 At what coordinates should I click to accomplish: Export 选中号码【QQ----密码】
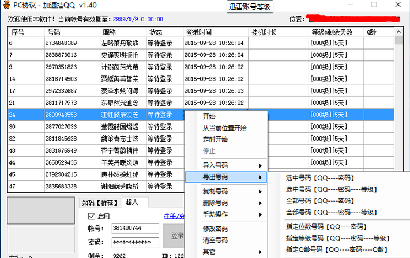point(320,178)
